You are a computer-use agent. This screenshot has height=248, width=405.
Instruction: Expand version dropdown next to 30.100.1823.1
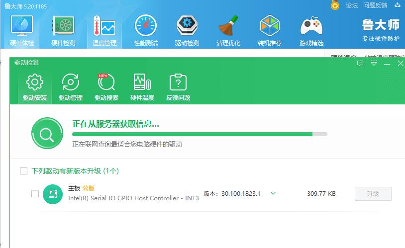click(x=273, y=193)
